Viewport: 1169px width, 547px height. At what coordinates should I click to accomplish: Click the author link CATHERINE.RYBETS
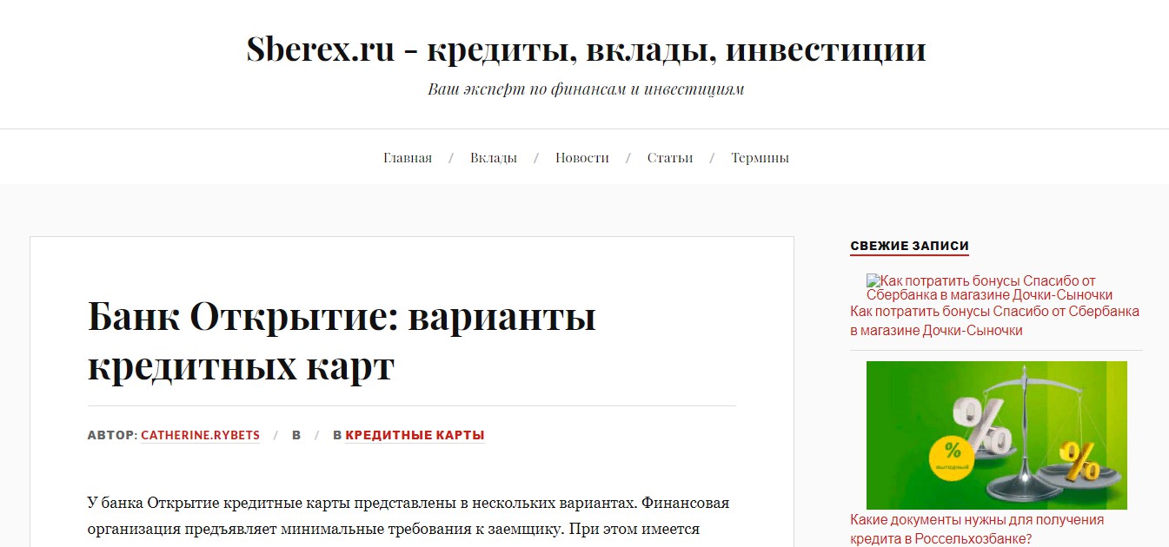tap(200, 435)
